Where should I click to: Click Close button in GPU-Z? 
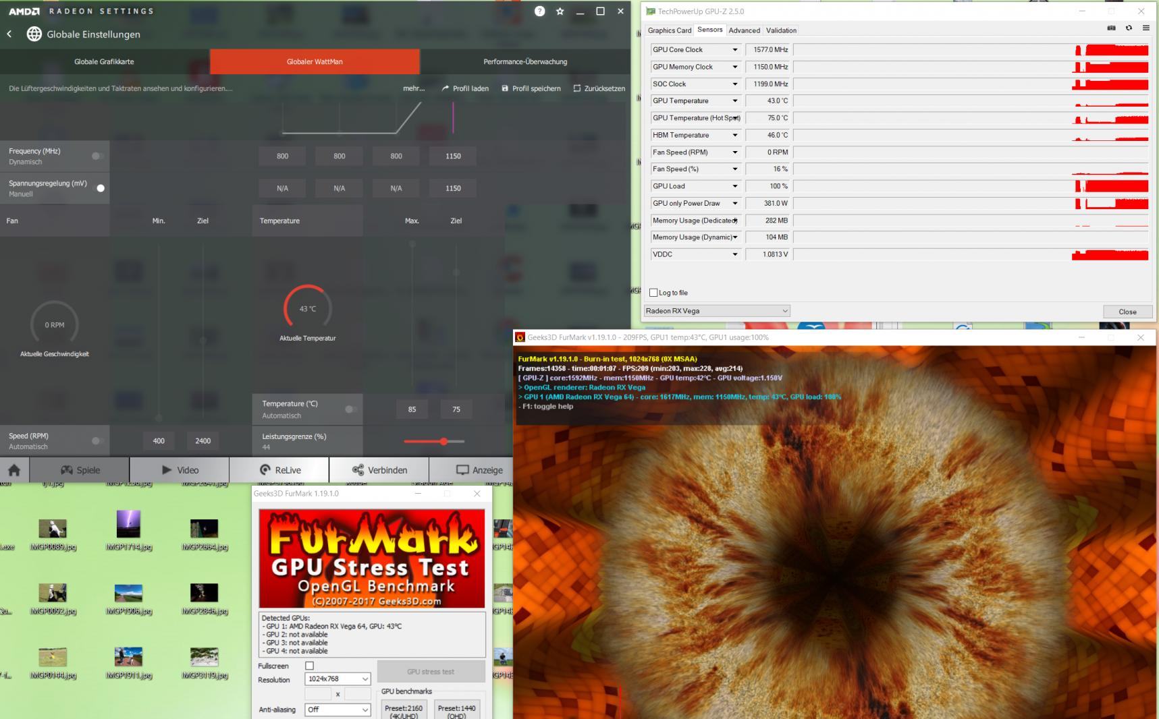pos(1127,312)
